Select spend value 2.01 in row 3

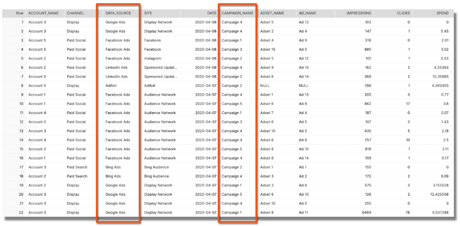445,40
